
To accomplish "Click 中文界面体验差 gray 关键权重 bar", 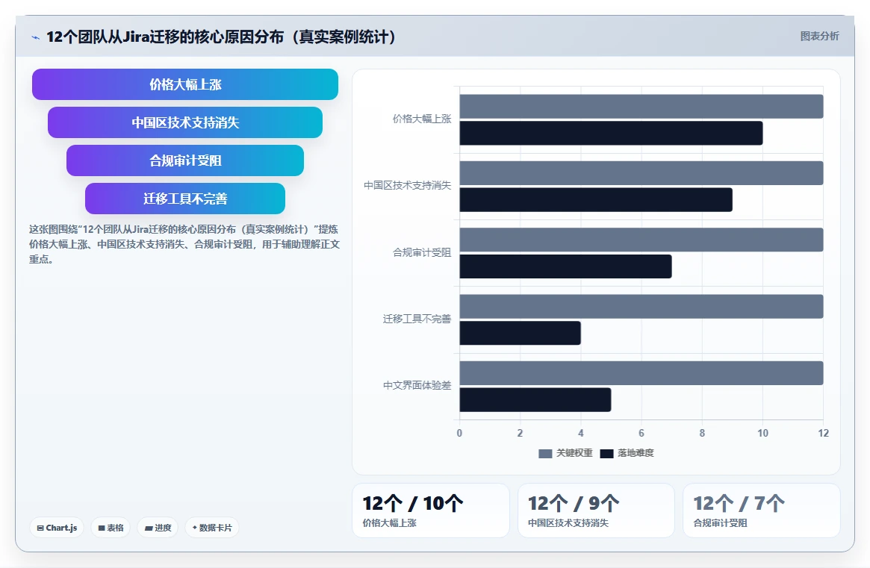I will click(641, 372).
